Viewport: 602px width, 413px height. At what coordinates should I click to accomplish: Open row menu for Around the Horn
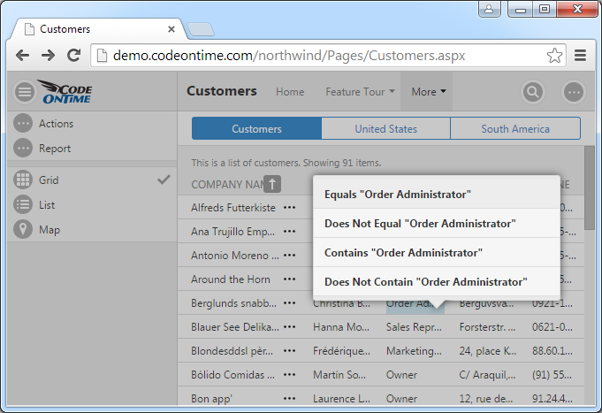pyautogui.click(x=289, y=279)
